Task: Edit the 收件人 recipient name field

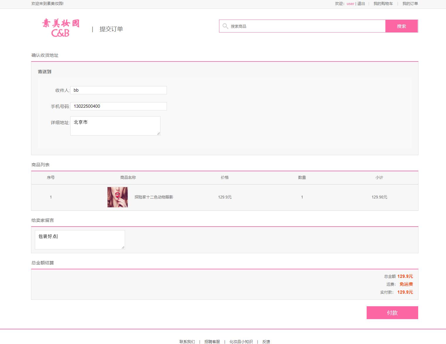Action: tap(119, 90)
